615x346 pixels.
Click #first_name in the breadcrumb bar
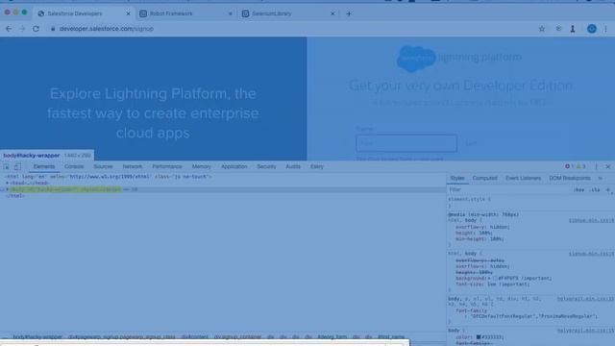(391, 337)
